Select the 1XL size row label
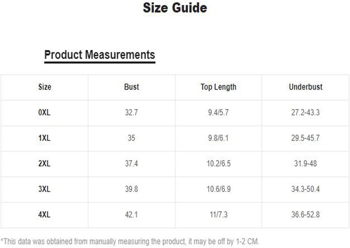The width and height of the screenshot is (350, 248). 44,138
